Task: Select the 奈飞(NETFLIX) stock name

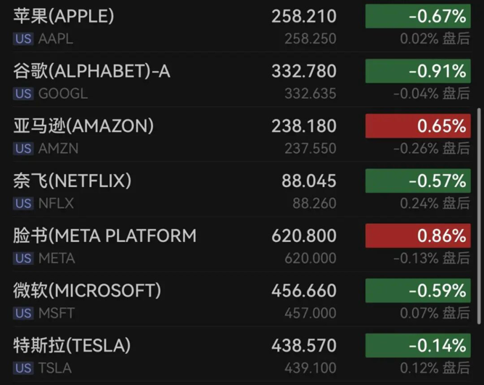Action: (x=73, y=181)
